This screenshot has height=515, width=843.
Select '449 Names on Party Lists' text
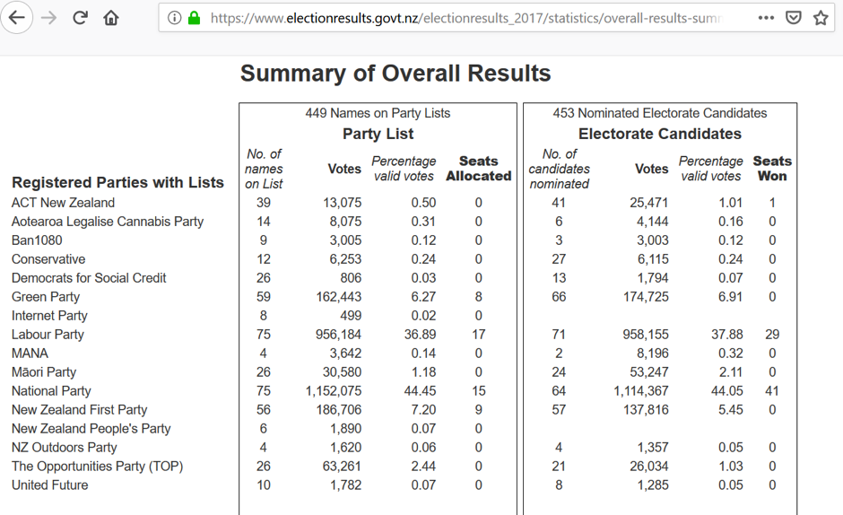[378, 113]
